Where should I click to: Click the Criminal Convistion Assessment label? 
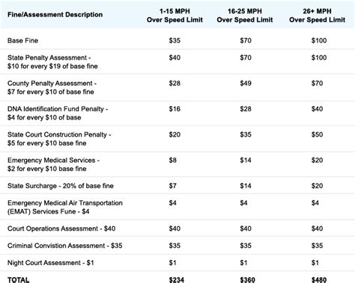click(x=65, y=246)
